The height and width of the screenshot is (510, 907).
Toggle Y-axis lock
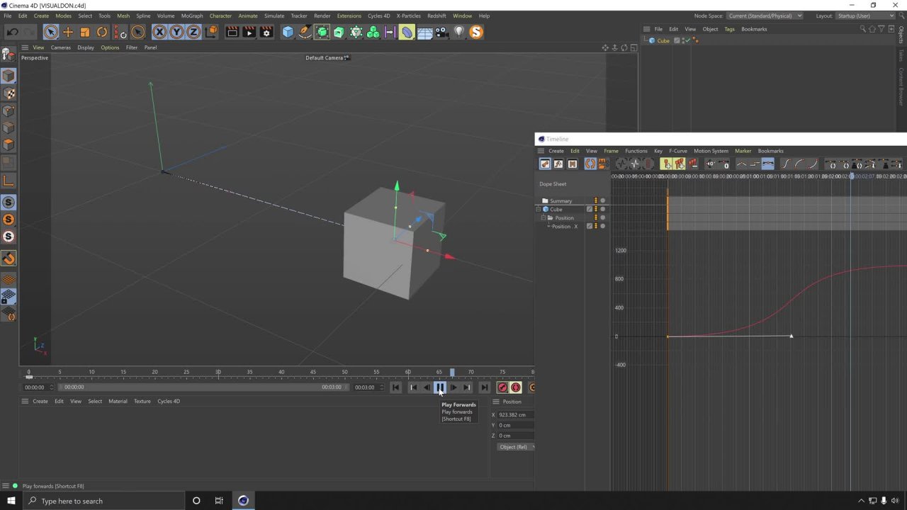[176, 32]
